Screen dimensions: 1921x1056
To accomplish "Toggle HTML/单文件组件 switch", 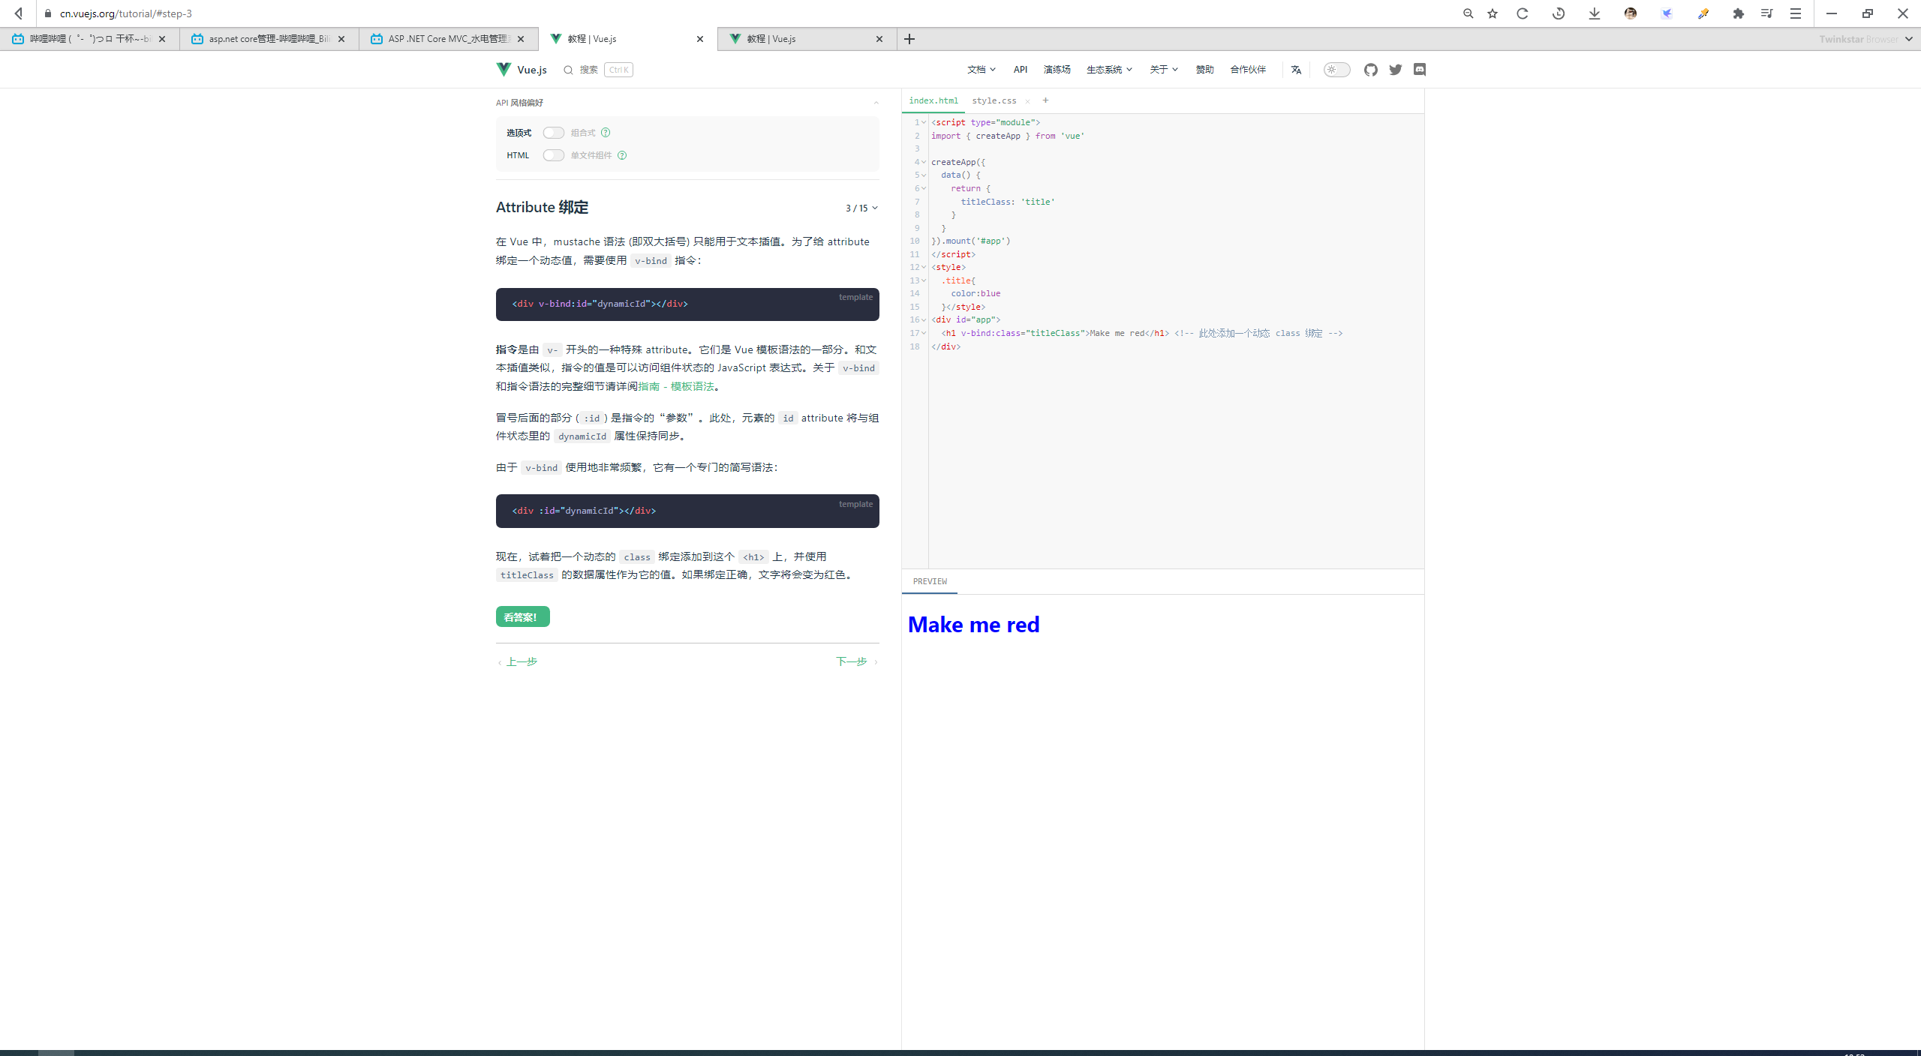I will [x=554, y=155].
